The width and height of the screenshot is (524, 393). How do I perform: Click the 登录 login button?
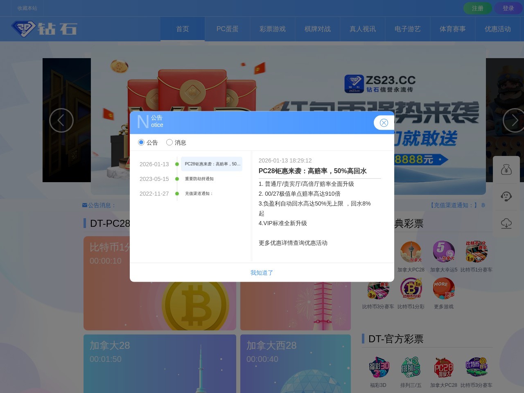(508, 8)
